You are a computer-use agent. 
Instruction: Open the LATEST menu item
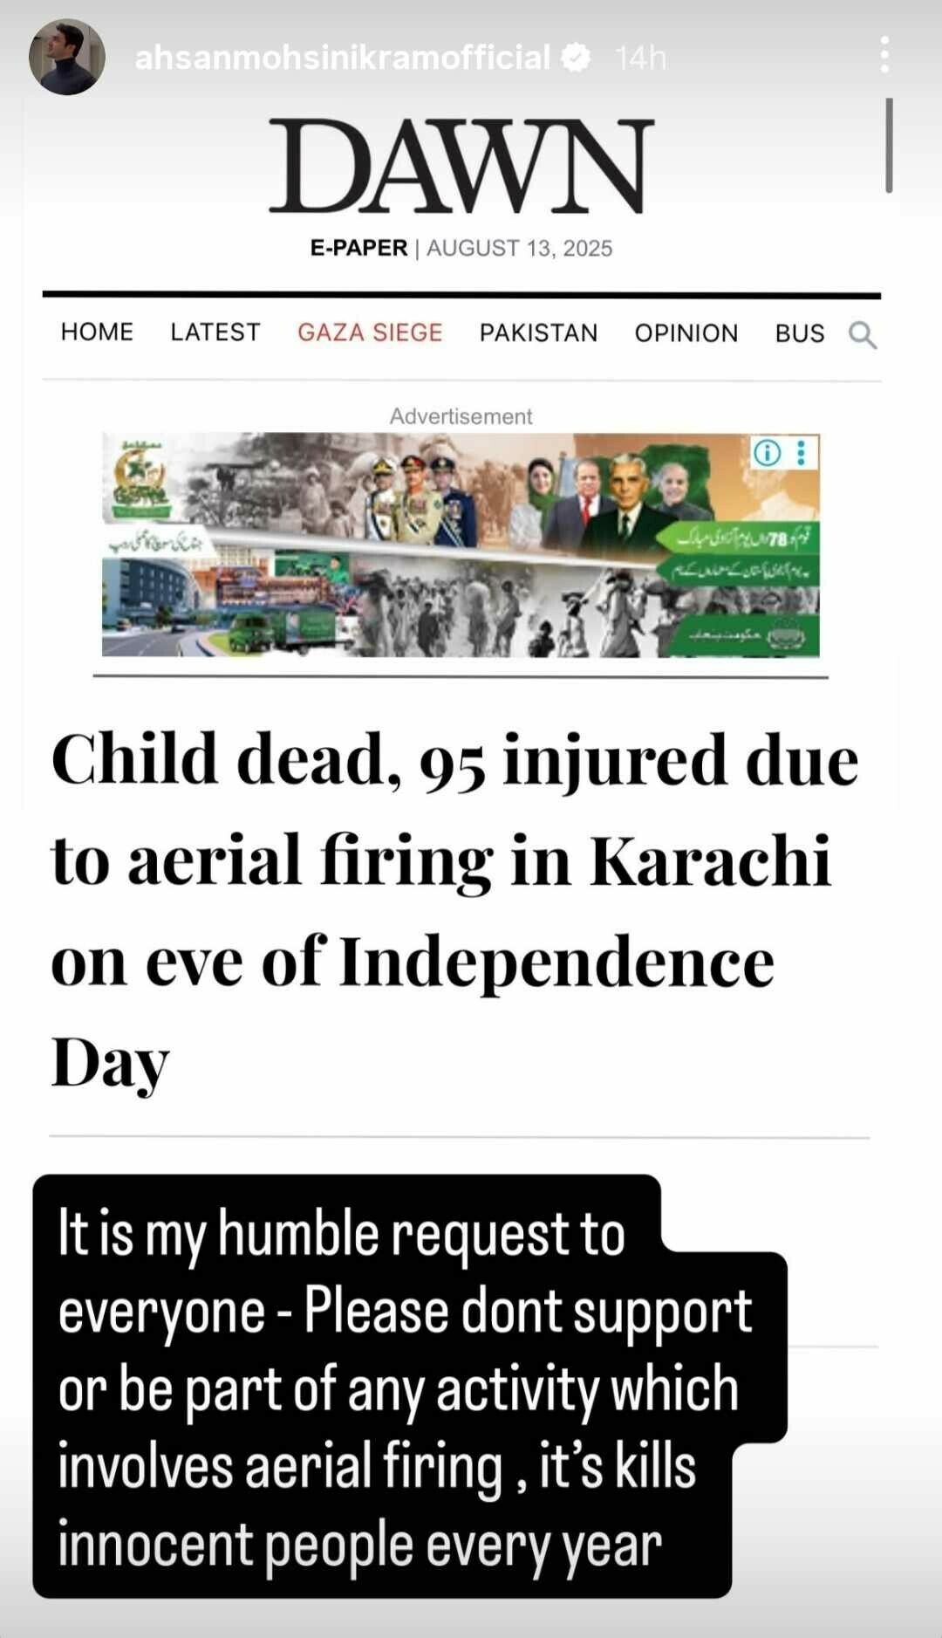click(x=215, y=332)
